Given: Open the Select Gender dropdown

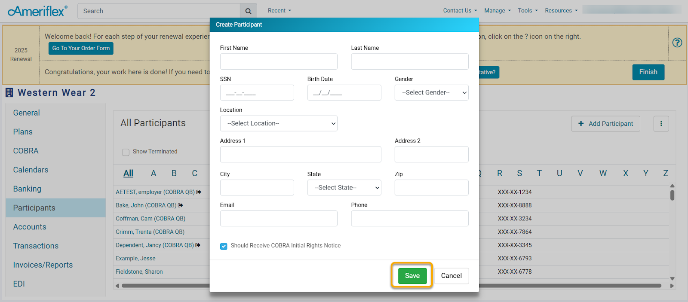Looking at the screenshot, I should tap(431, 93).
